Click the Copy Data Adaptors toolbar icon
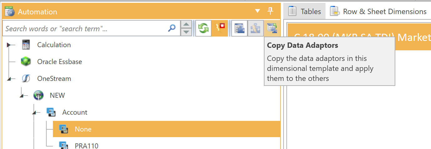 [x=272, y=29]
